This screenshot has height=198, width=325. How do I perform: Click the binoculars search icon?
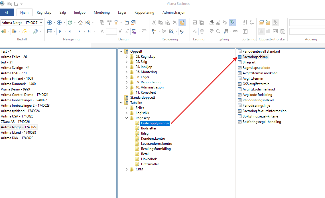212,22
